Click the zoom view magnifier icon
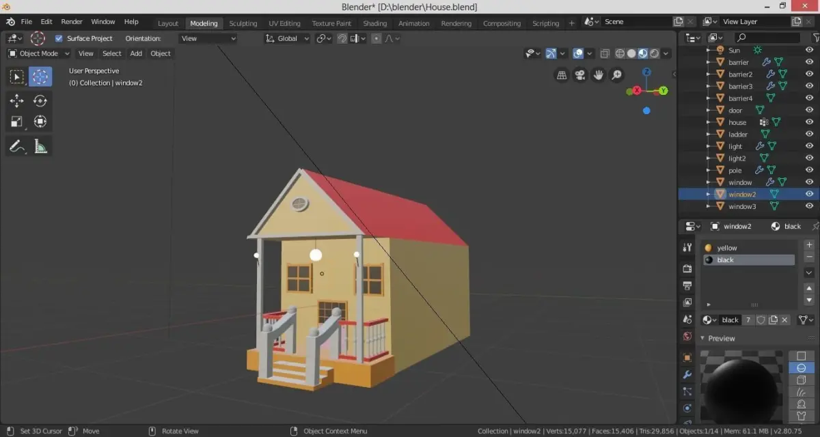Viewport: 820px width, 437px height. (617, 75)
